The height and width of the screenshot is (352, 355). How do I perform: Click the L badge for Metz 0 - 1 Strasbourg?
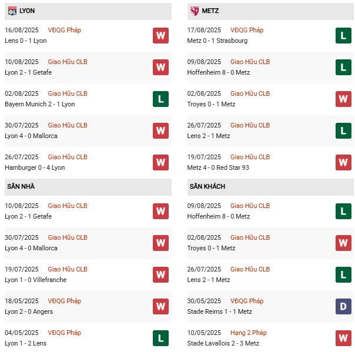(x=343, y=35)
